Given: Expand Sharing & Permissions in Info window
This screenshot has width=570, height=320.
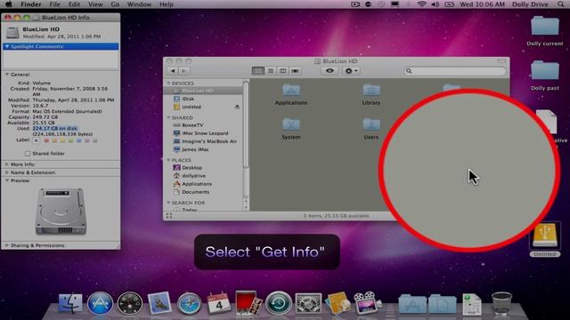Looking at the screenshot, I should pos(7,245).
